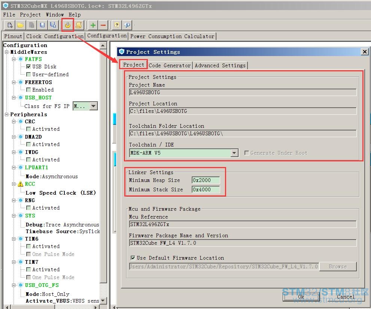Click the red minus toolbar icon
This screenshot has width=371, height=309.
click(x=103, y=25)
